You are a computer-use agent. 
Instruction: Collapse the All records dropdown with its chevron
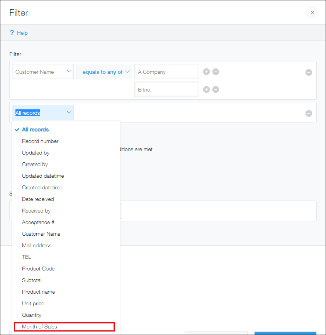click(69, 112)
